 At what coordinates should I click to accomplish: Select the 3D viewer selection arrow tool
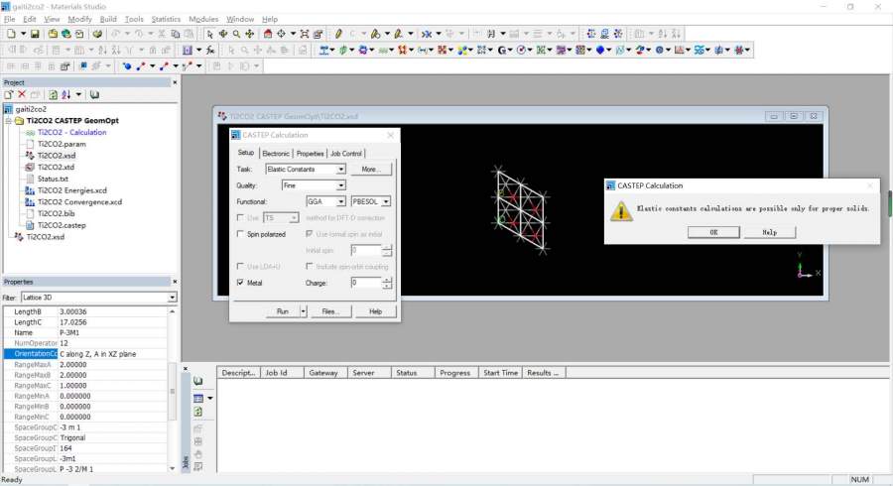coord(208,34)
